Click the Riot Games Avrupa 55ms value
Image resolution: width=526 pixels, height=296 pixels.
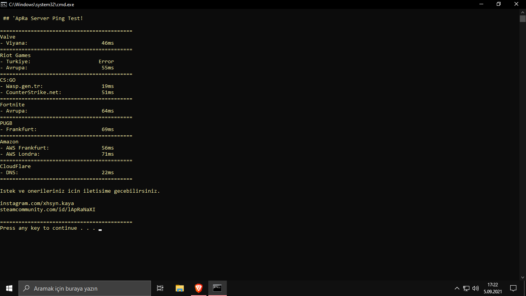tap(108, 68)
